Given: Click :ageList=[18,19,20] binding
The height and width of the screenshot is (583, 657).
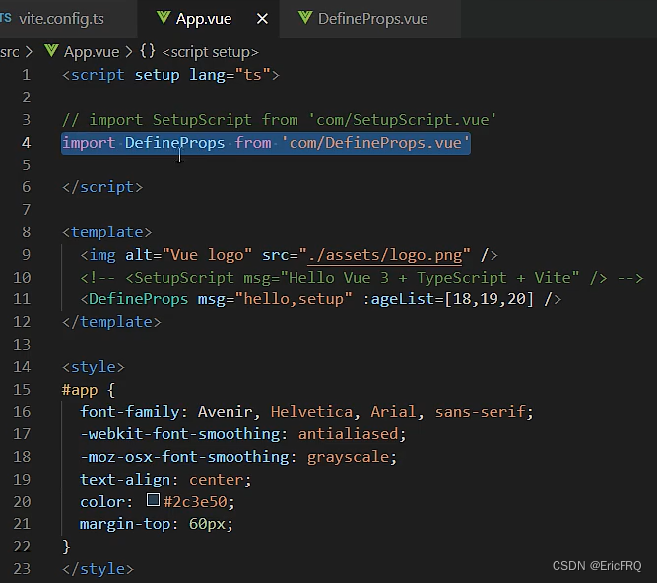Looking at the screenshot, I should [448, 299].
